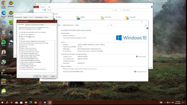Open MSI Afterburner desktop shortcut
Image resolution: width=187 pixels, height=105 pixels.
coord(4,63)
